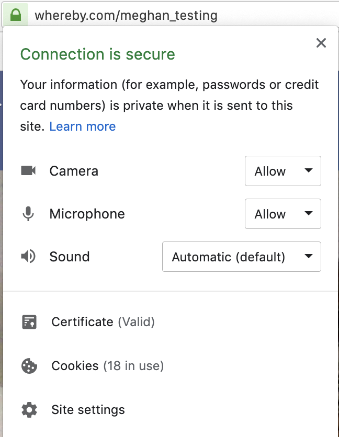The image size is (339, 437).
Task: Open the Camera permission dropdown
Action: click(283, 171)
